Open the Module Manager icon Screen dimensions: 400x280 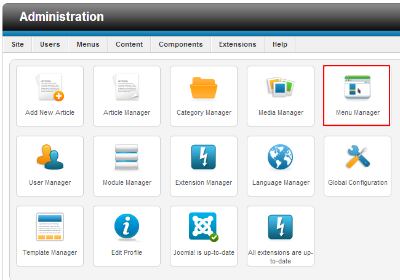click(x=127, y=157)
